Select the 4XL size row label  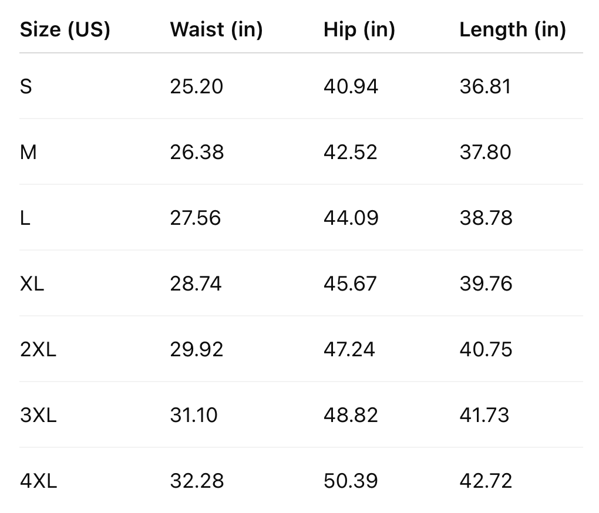click(38, 481)
